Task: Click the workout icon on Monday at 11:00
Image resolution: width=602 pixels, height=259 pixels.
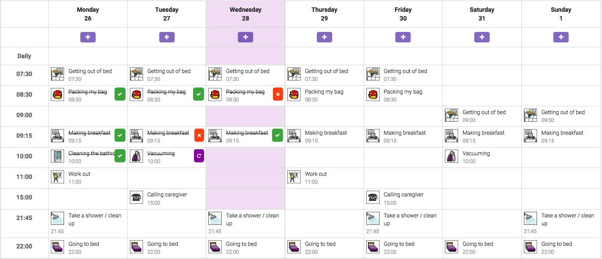Action: 57,177
